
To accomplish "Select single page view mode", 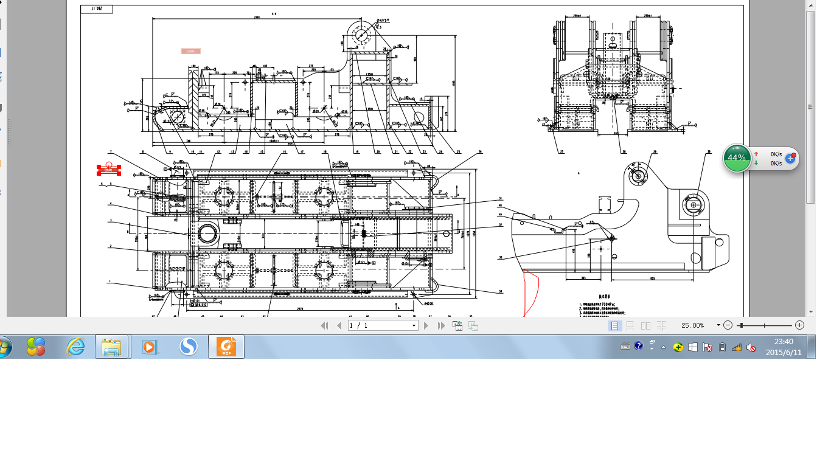I will coord(614,326).
